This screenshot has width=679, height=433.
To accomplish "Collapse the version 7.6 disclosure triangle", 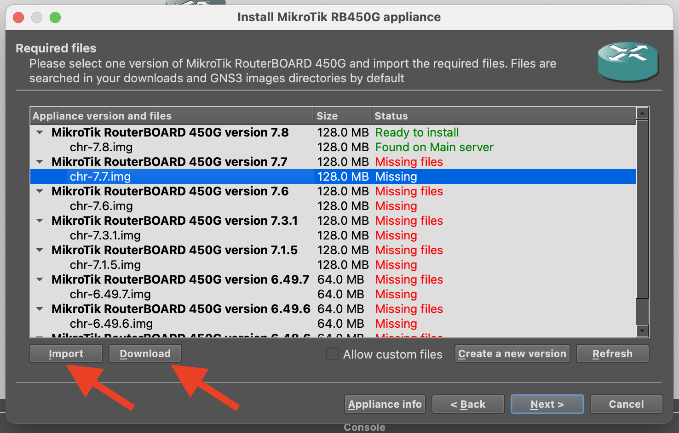I will coord(40,191).
